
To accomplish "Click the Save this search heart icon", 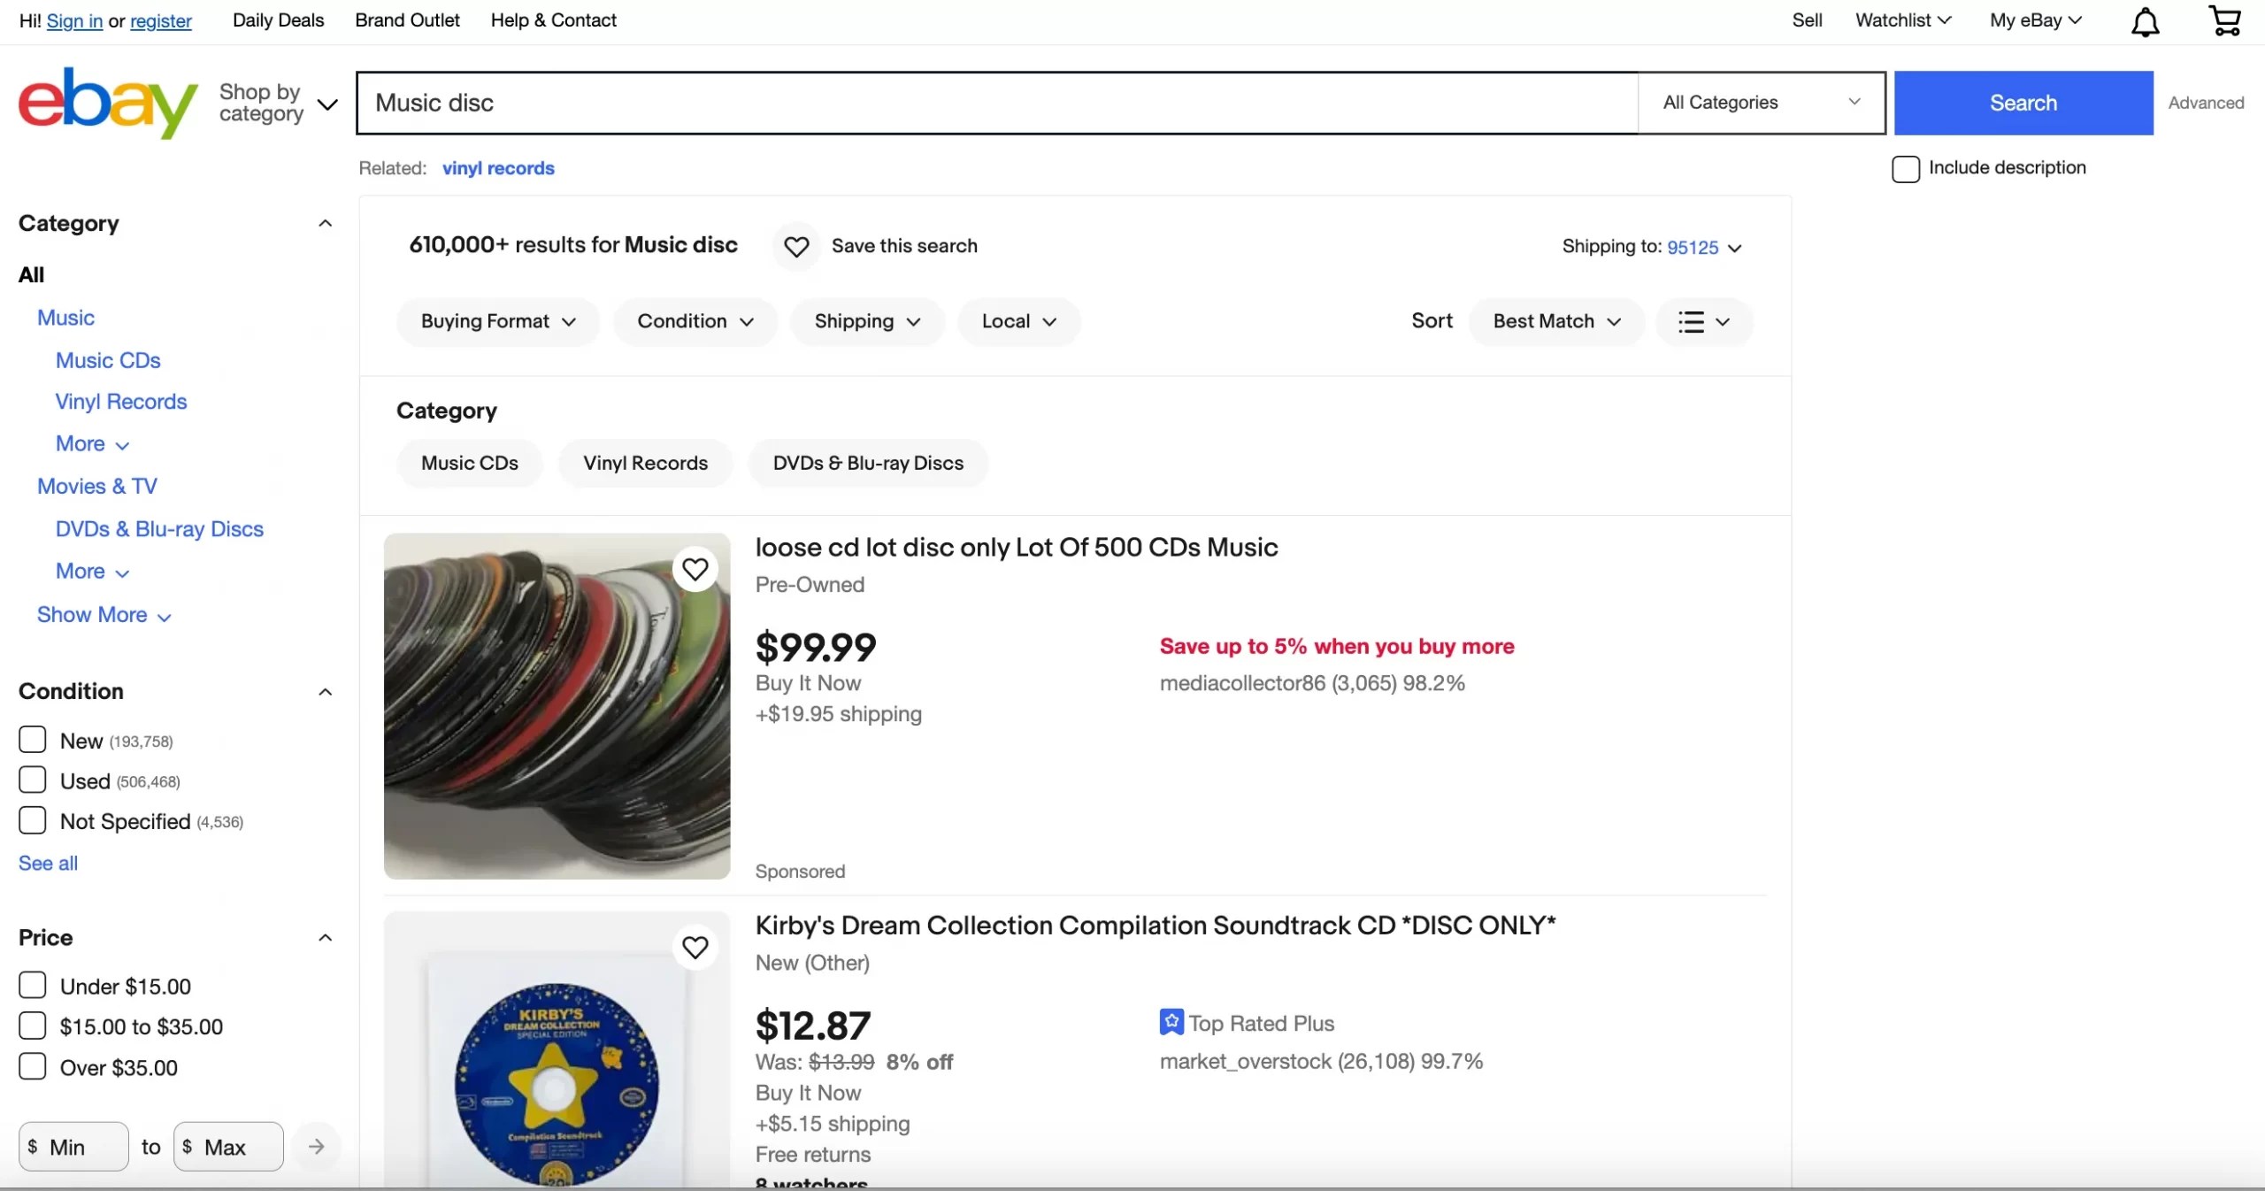I will click(x=795, y=246).
